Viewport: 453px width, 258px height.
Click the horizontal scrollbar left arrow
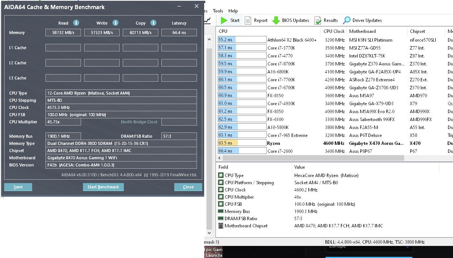(220, 158)
